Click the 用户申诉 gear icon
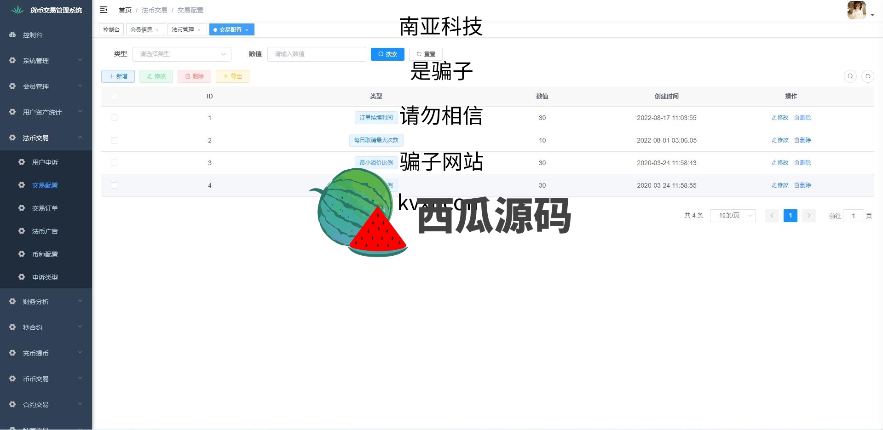883x430 pixels. 22,162
